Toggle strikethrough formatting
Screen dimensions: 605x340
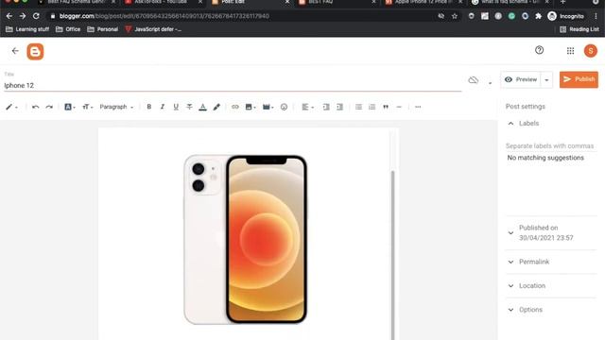coord(189,107)
